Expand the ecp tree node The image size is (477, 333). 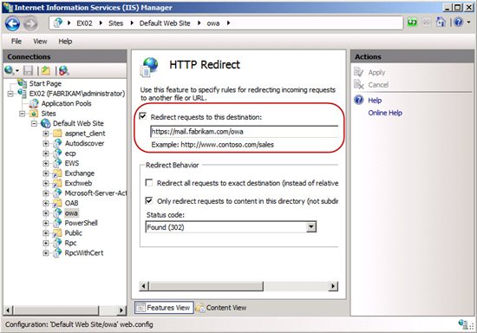tap(46, 153)
